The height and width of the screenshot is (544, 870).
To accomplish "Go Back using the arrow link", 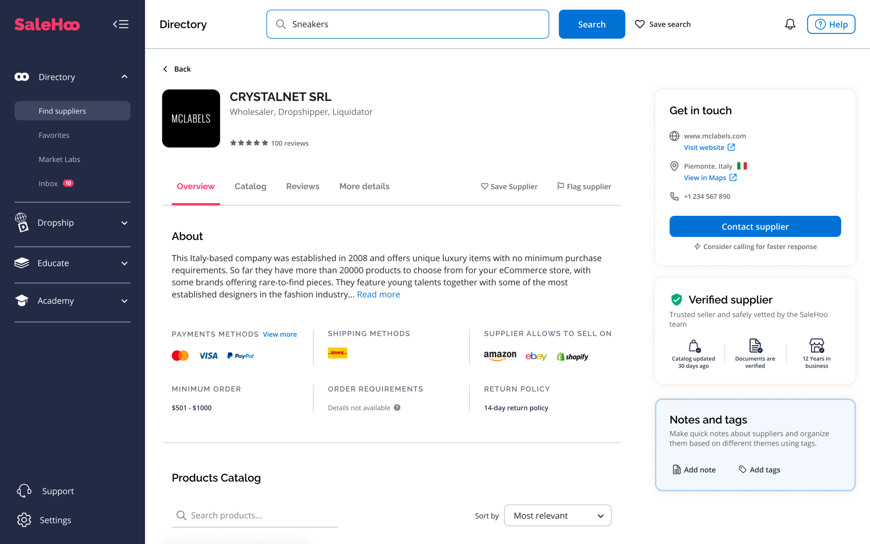I will click(x=177, y=69).
